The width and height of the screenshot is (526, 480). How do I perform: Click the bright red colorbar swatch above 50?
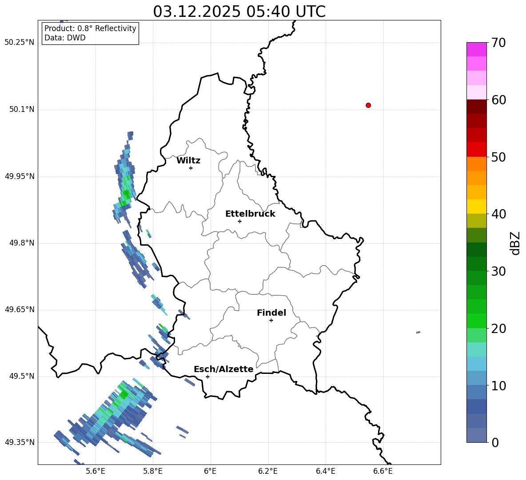click(476, 150)
